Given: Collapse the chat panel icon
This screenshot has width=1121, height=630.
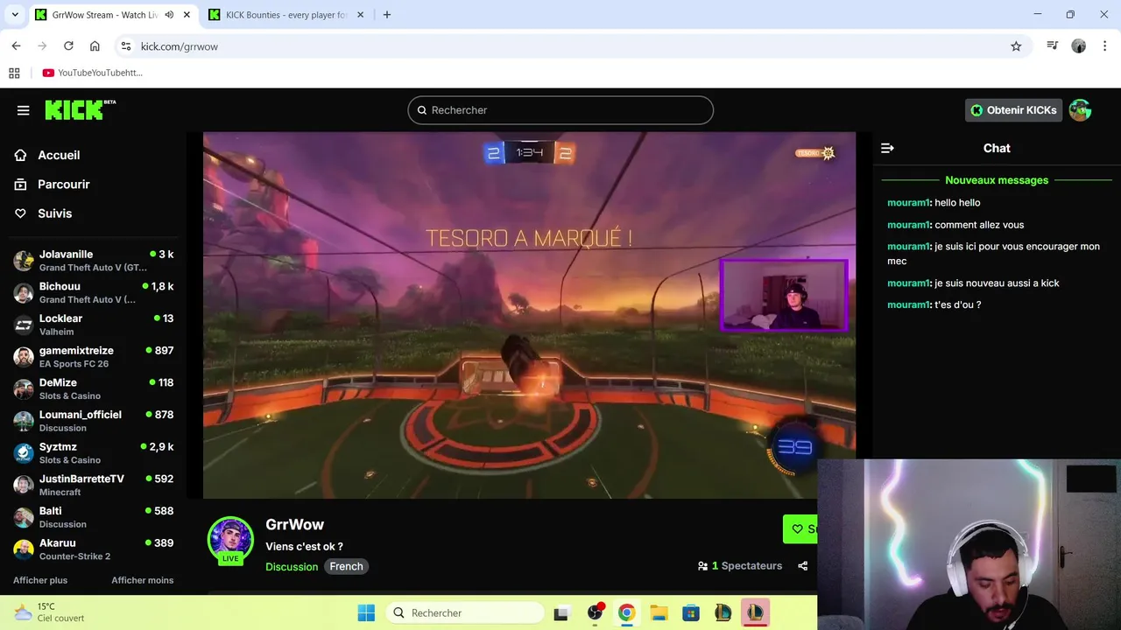Looking at the screenshot, I should coord(887,148).
